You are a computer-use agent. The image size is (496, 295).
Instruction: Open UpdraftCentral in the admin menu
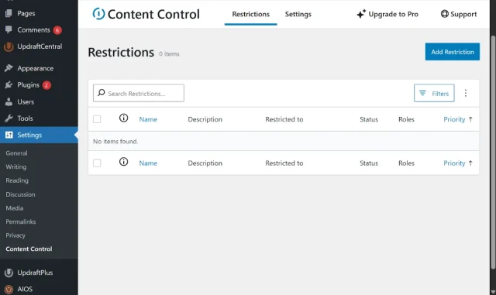coord(39,46)
